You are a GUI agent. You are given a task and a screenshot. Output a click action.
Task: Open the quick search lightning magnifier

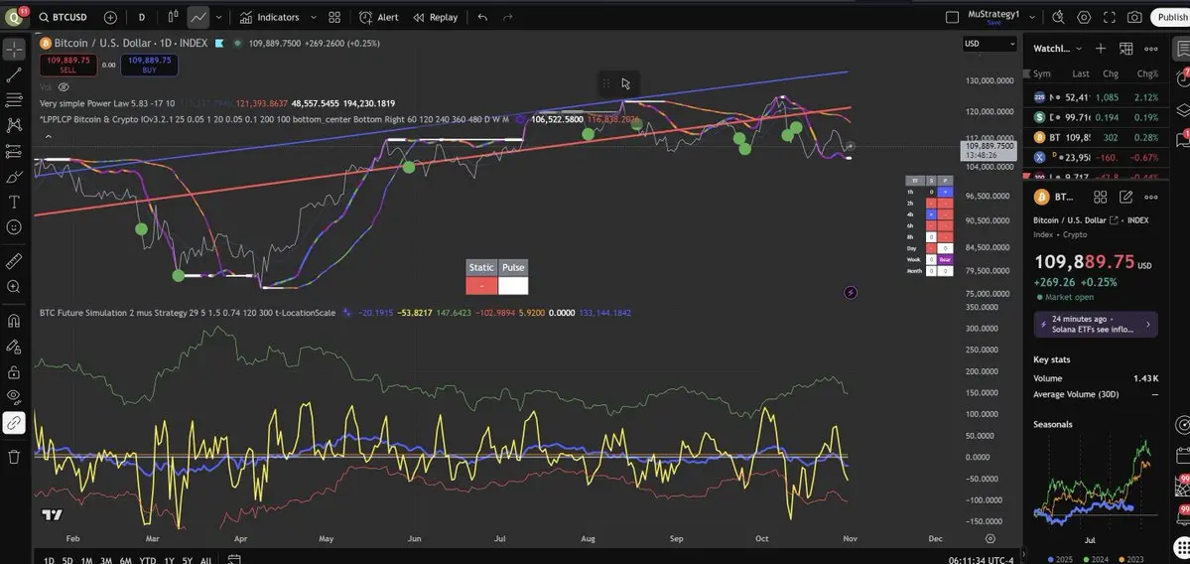tap(1058, 17)
